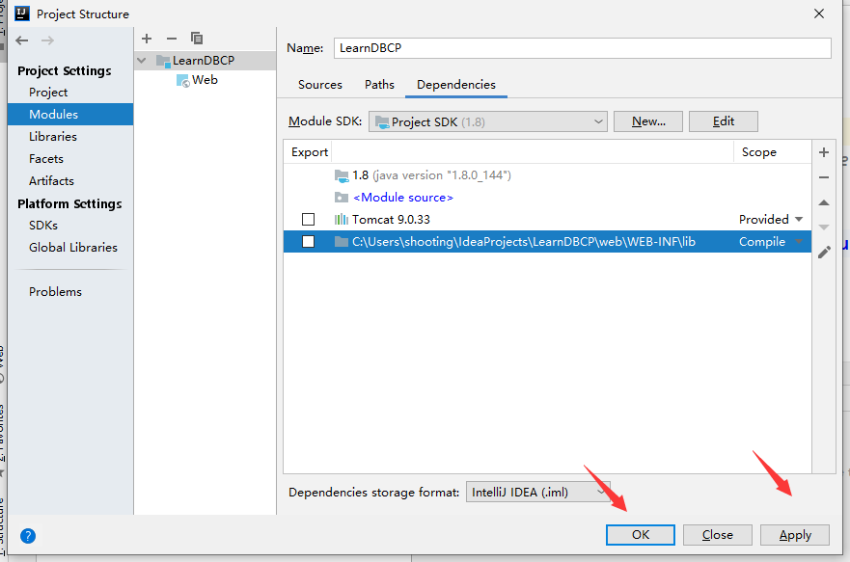Click the Edit SDK button
Viewport: 850px width, 562px height.
click(724, 121)
